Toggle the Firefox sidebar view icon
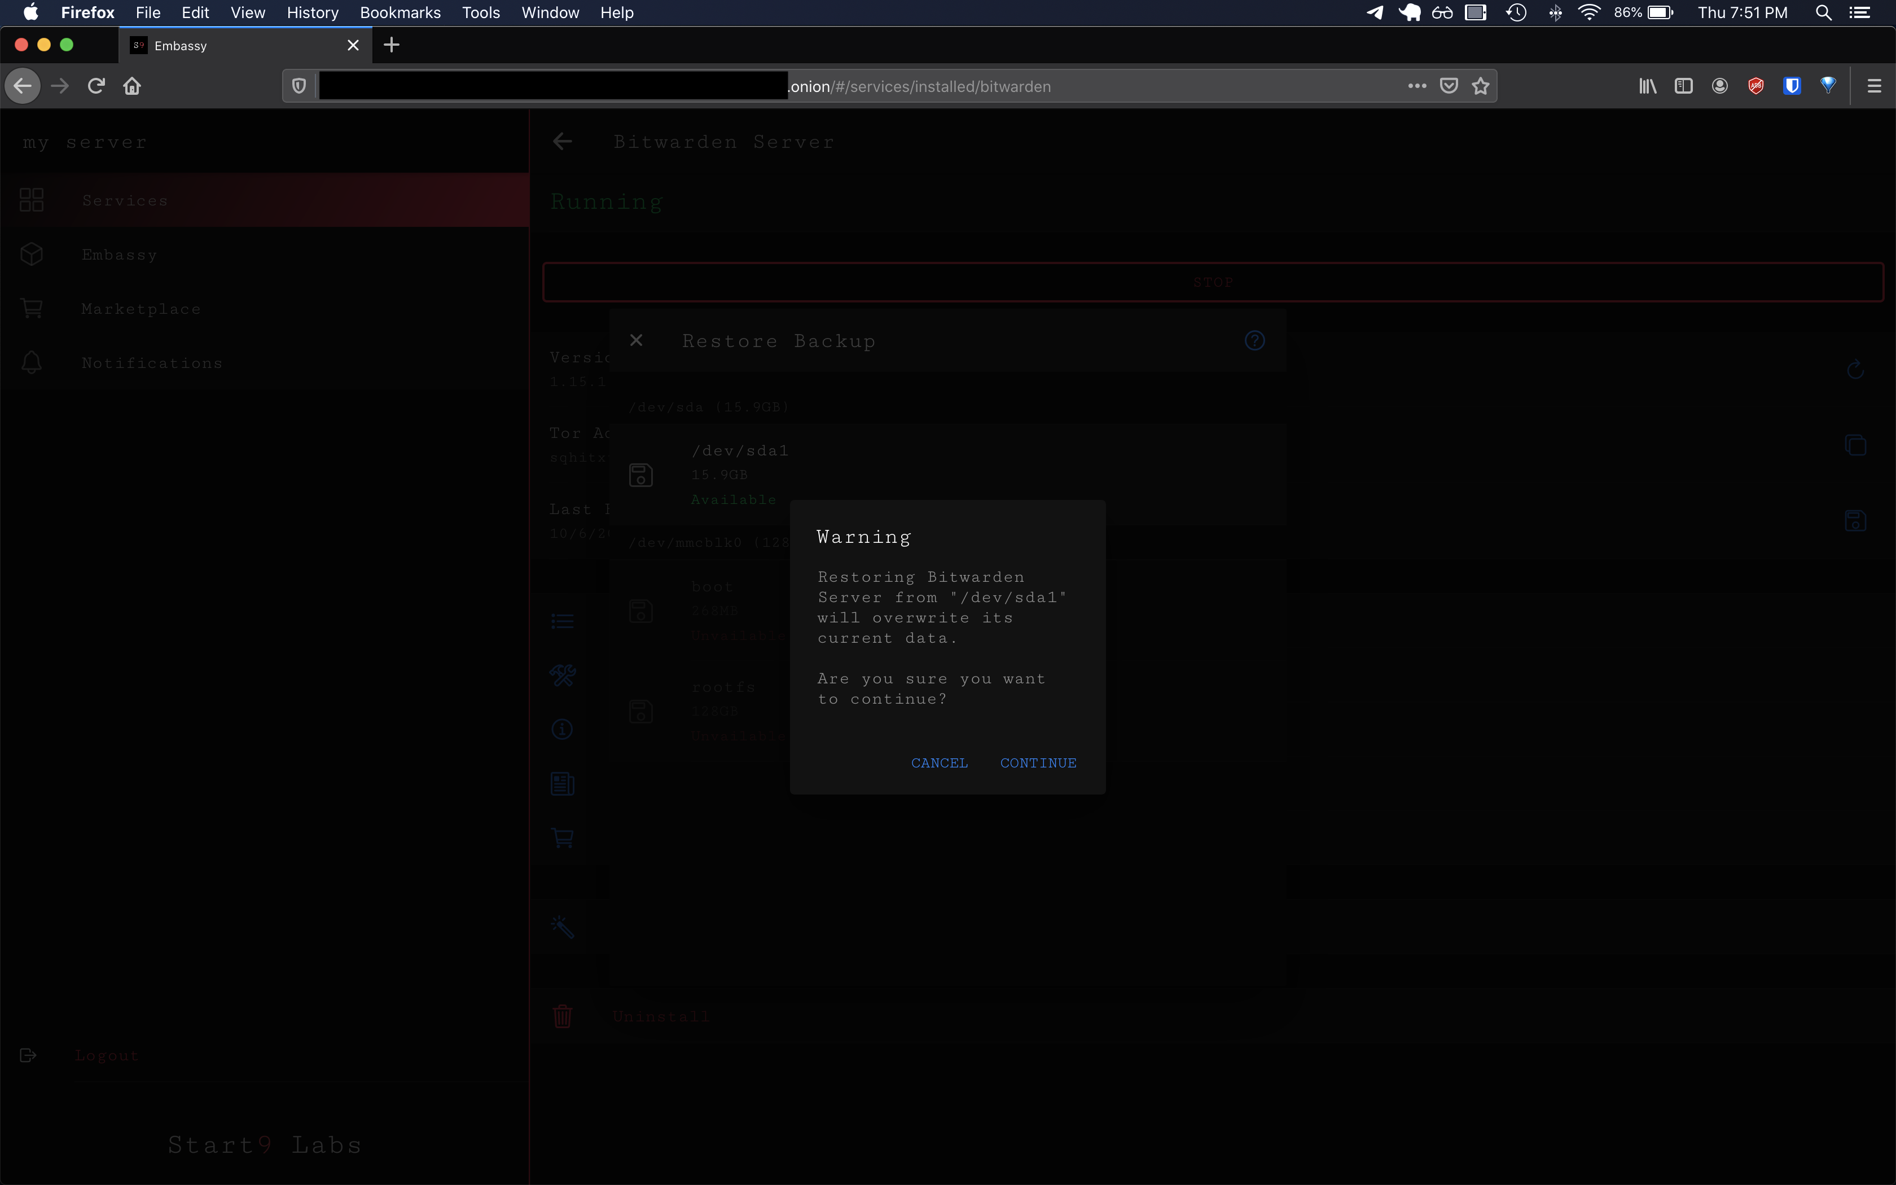Screen dimensions: 1896x1185 1683,86
